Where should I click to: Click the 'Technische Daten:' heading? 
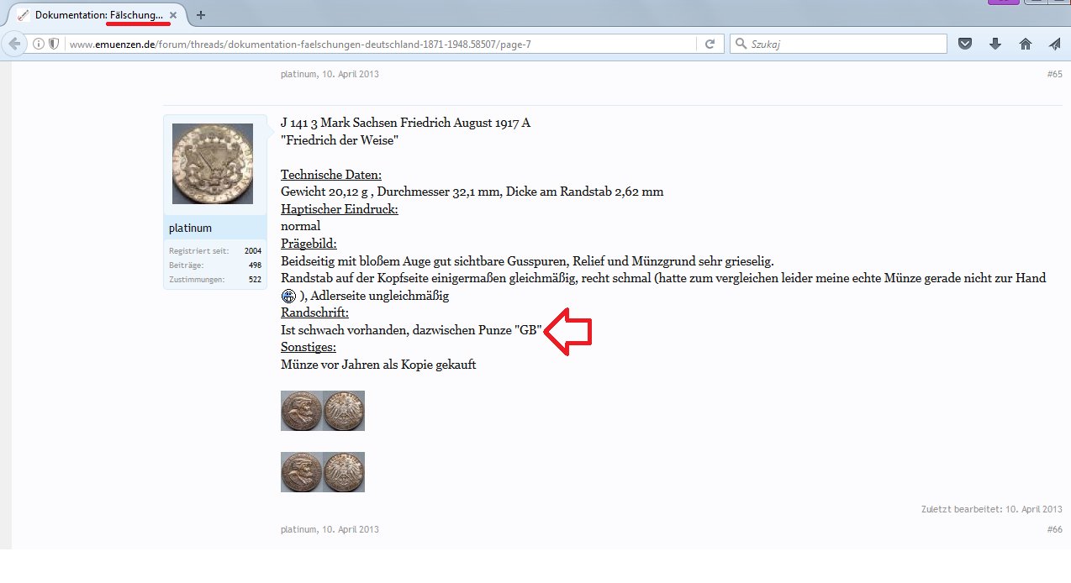point(331,175)
